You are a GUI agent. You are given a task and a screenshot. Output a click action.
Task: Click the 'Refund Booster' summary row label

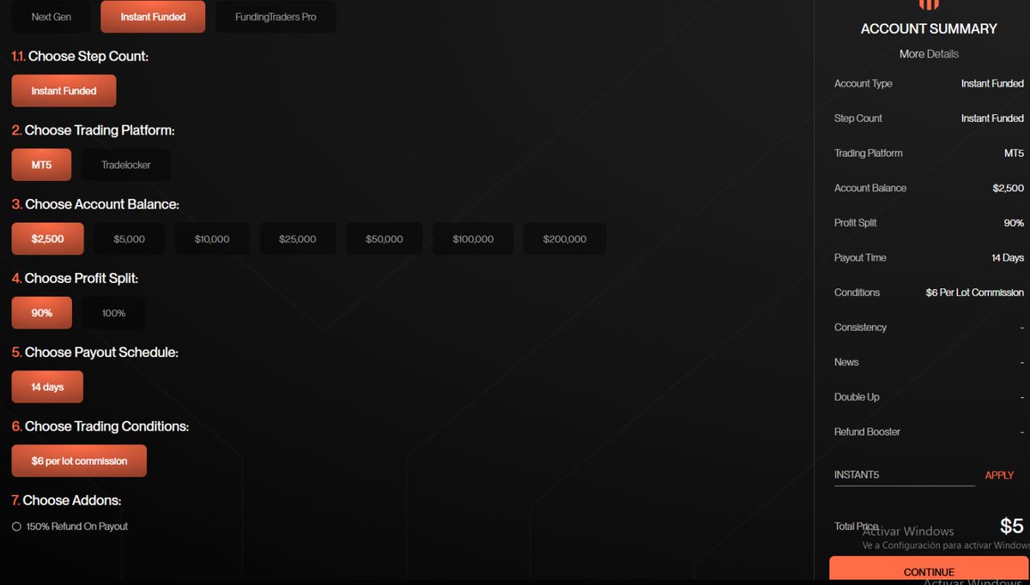(x=867, y=431)
